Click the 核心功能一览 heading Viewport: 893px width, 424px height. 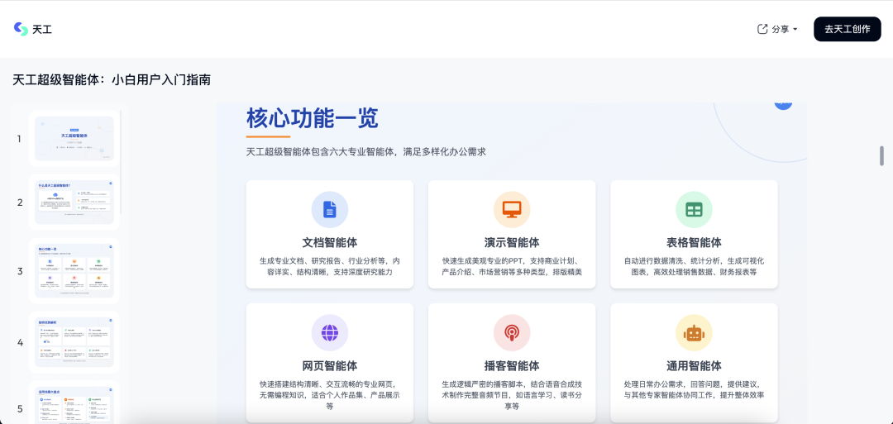tap(312, 118)
